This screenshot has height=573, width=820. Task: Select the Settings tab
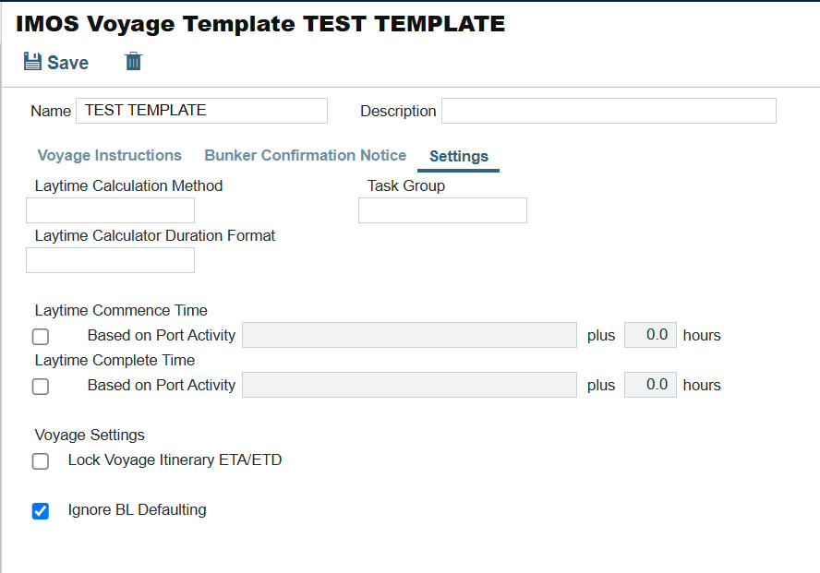tap(459, 156)
